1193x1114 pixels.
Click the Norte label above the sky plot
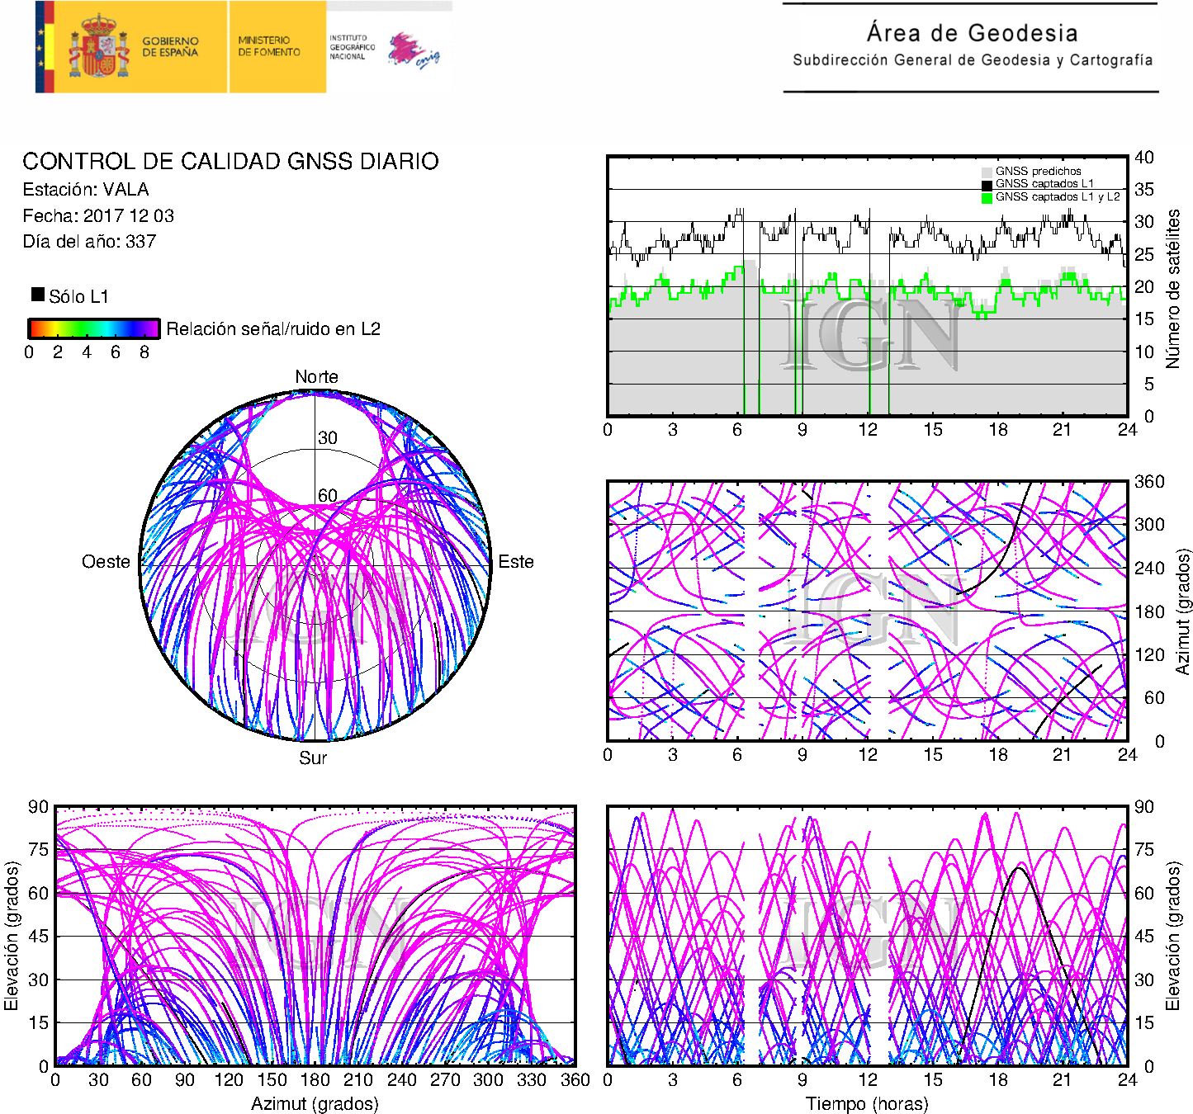(316, 377)
